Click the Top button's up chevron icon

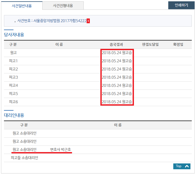187,166
